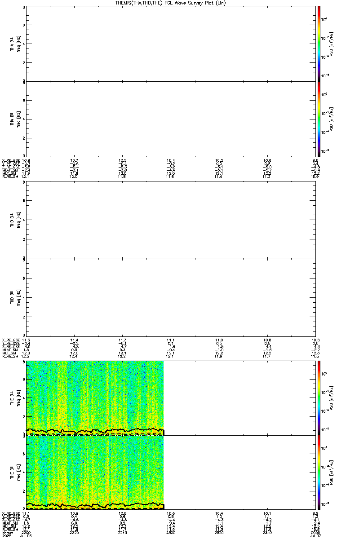Screen dimensions: 337x539
Task: Click the THA B|| freq [Hz] axis label
Action: tap(18, 119)
